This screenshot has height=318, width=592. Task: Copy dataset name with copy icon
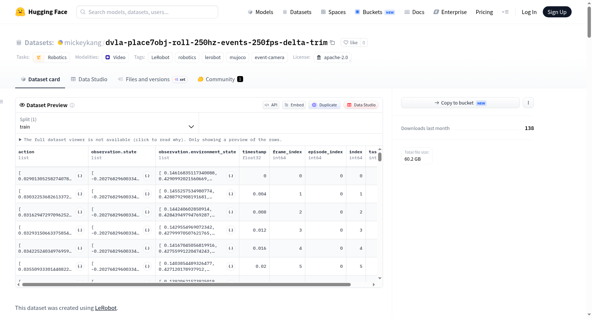[x=332, y=42]
